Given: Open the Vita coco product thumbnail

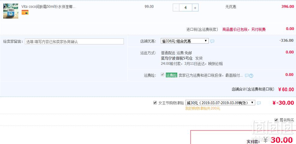Looking at the screenshot, I should tap(11, 11).
